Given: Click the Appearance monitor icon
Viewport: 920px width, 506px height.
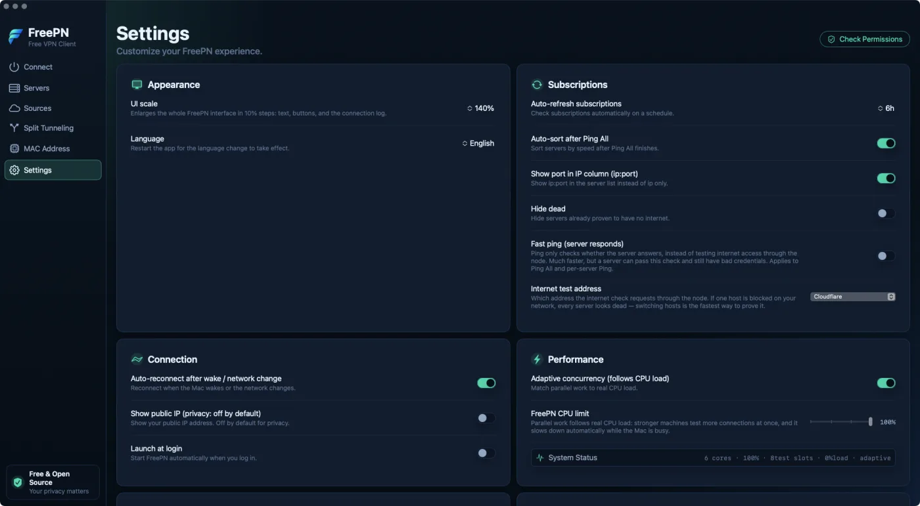Looking at the screenshot, I should [137, 85].
